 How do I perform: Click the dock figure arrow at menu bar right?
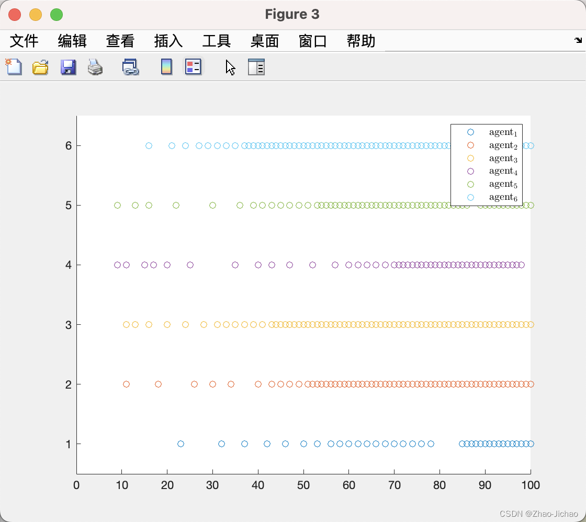pyautogui.click(x=578, y=40)
